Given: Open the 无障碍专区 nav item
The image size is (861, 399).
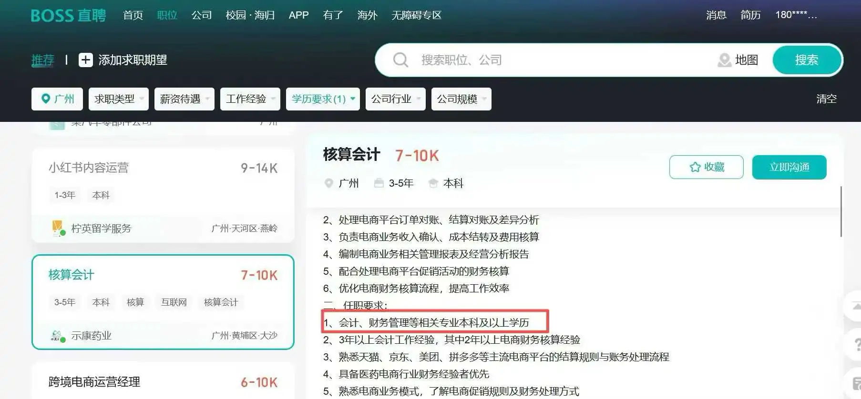Looking at the screenshot, I should (417, 15).
